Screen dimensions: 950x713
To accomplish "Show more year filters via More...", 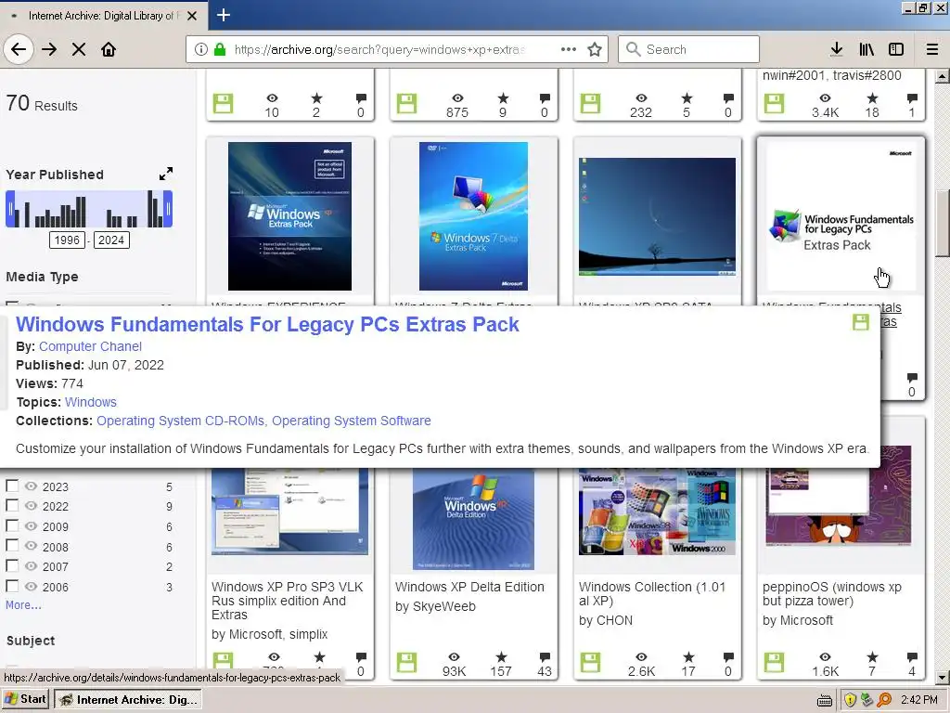I will (x=23, y=605).
